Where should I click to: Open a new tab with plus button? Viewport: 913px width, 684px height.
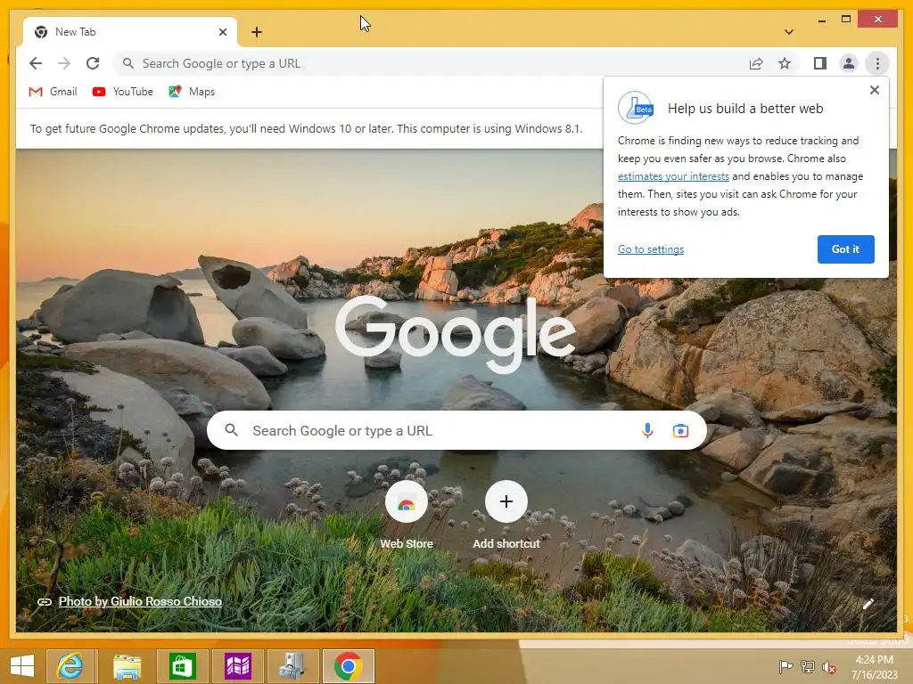tap(257, 32)
